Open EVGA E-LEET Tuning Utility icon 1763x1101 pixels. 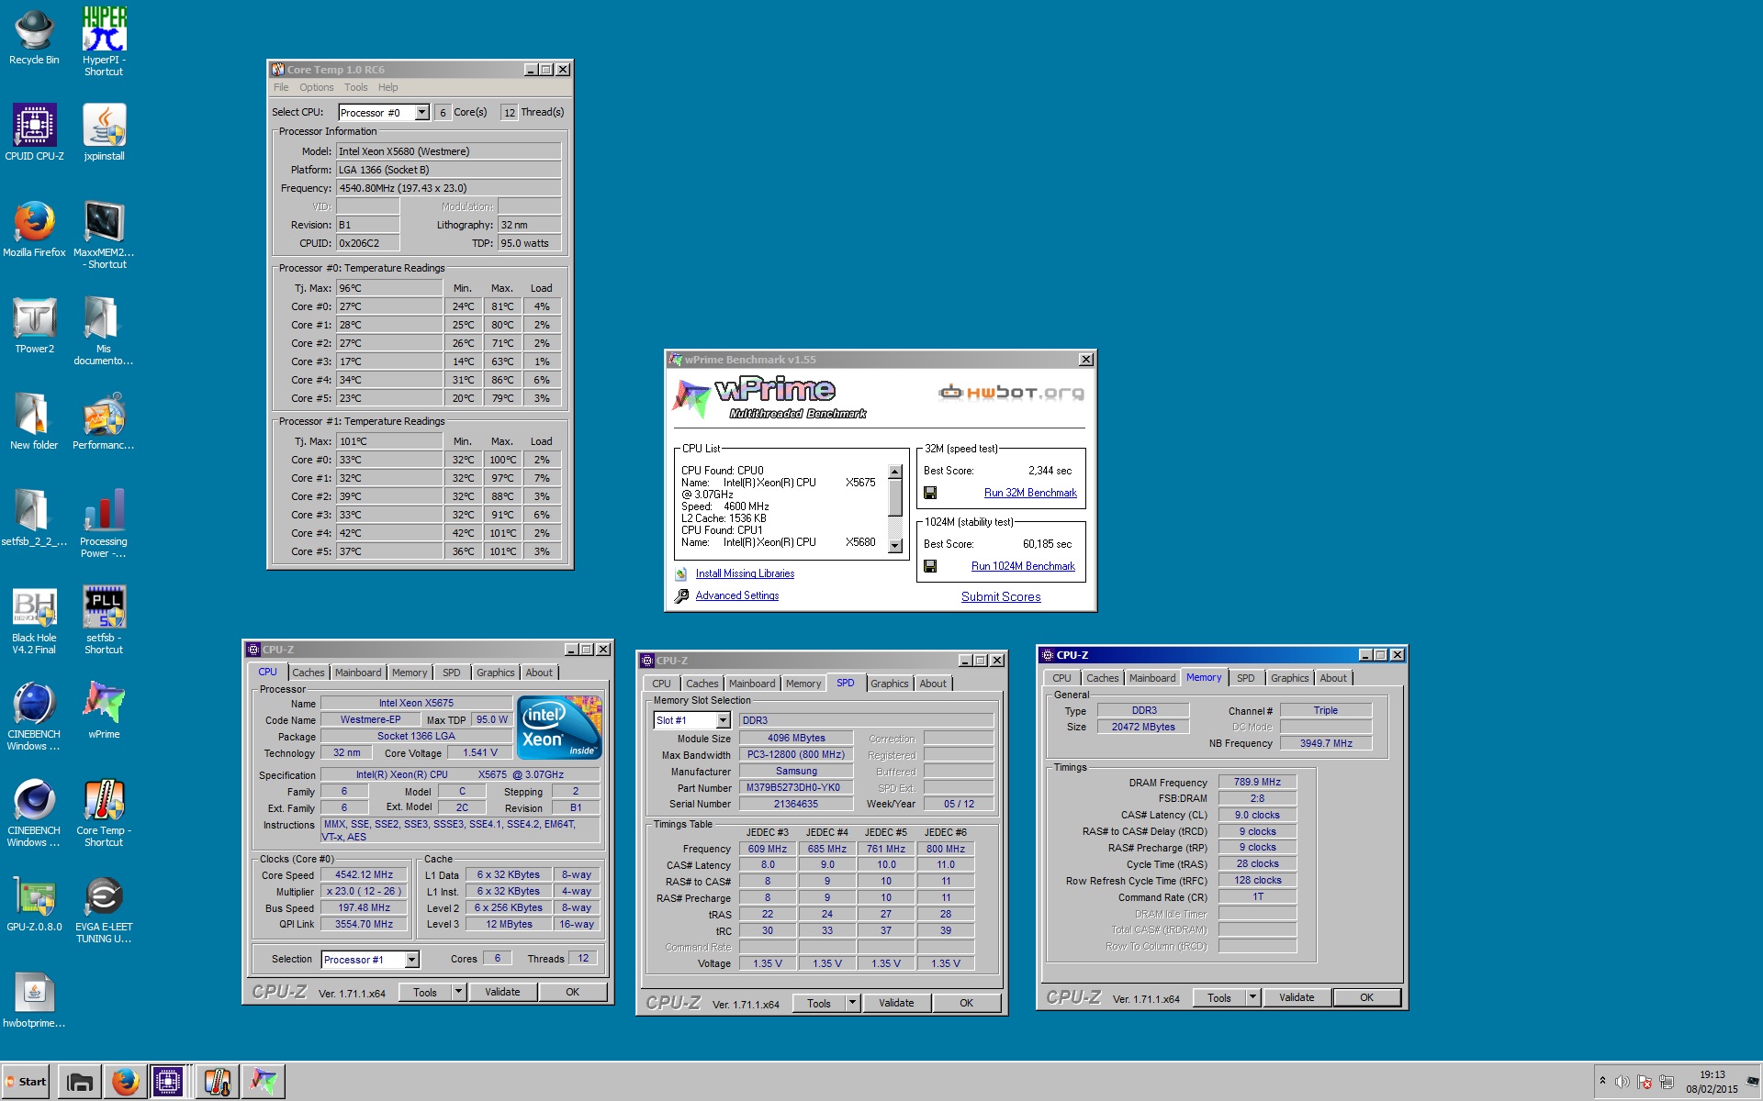click(x=104, y=909)
